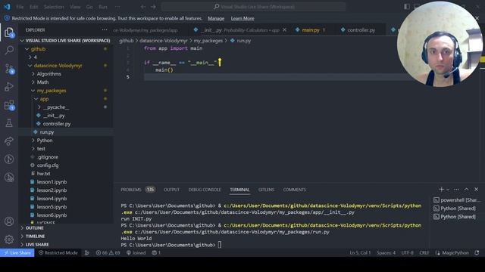Close the __init__.py editor tab

pyautogui.click(x=285, y=30)
